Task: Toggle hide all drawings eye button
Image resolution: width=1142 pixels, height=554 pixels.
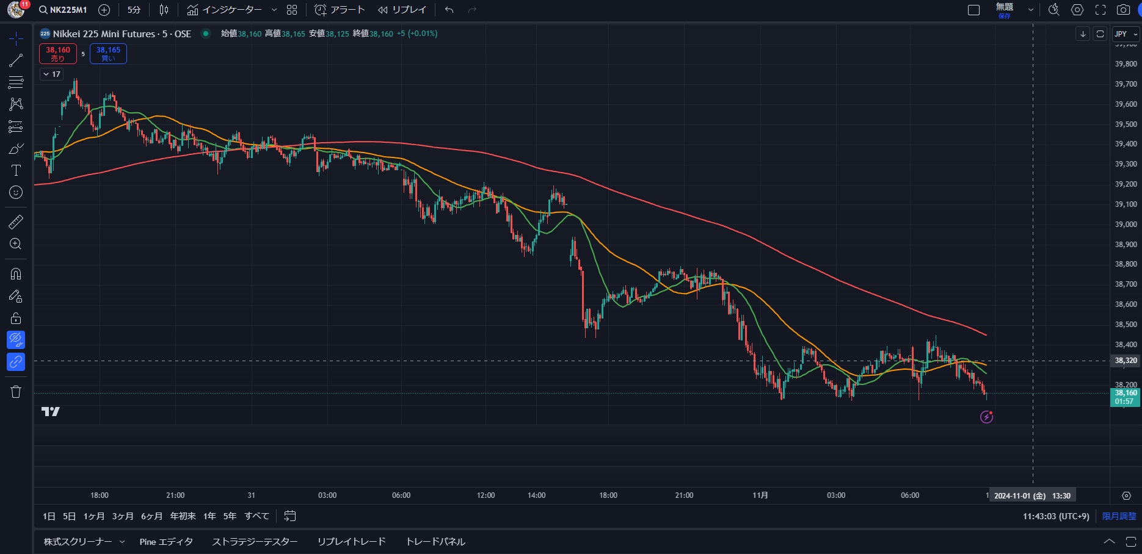Action: click(16, 340)
